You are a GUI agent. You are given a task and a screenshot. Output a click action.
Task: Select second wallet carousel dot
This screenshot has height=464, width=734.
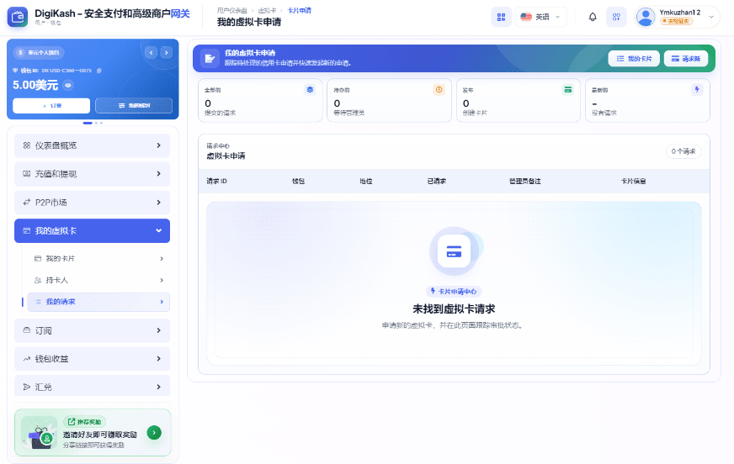[97, 123]
